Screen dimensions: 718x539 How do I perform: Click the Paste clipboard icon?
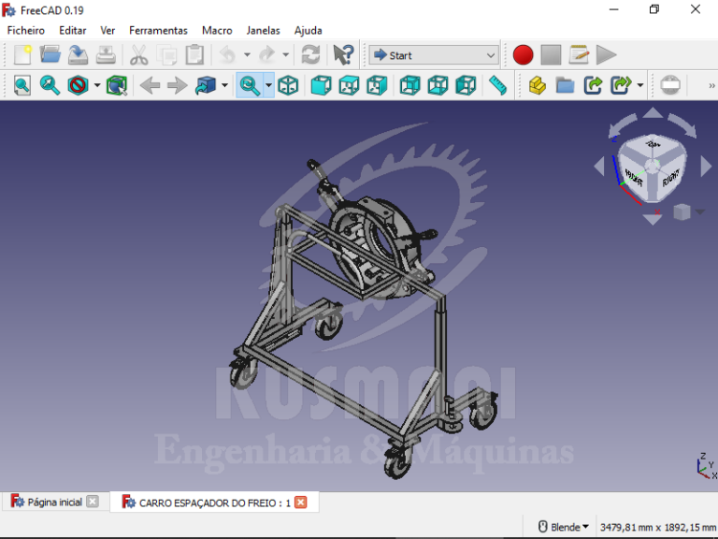coord(194,55)
